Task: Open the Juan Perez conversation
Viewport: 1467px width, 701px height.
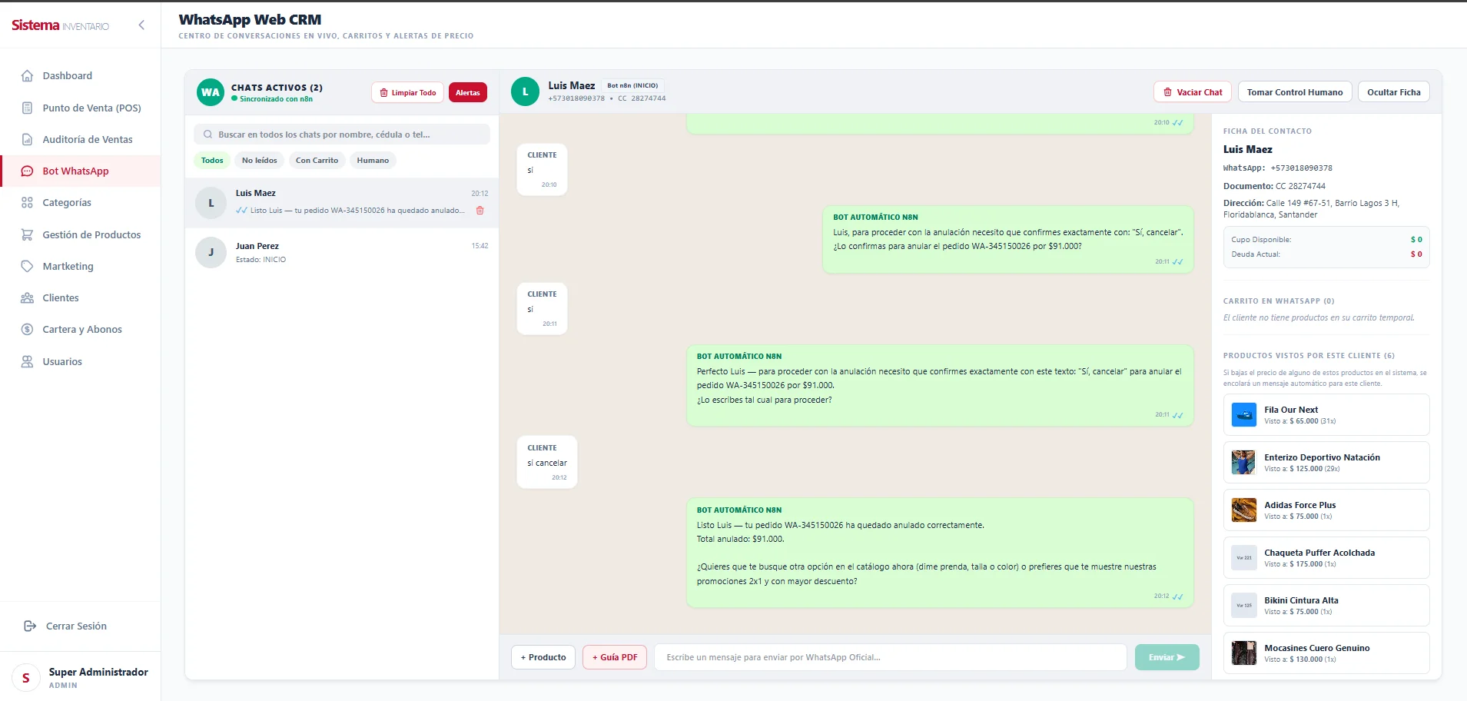Action: coord(342,252)
